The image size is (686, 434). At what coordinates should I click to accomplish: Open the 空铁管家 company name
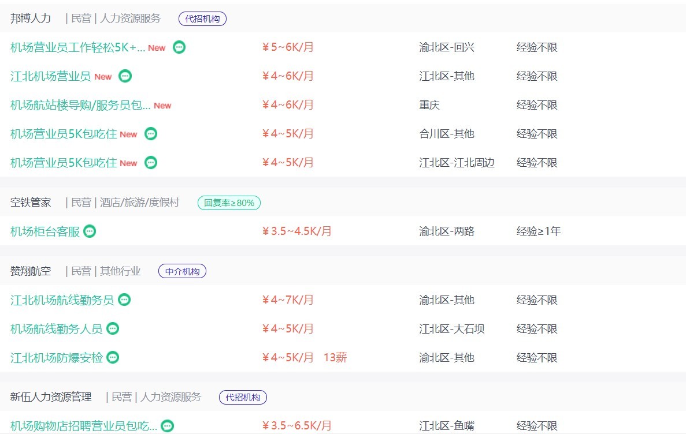pos(31,203)
